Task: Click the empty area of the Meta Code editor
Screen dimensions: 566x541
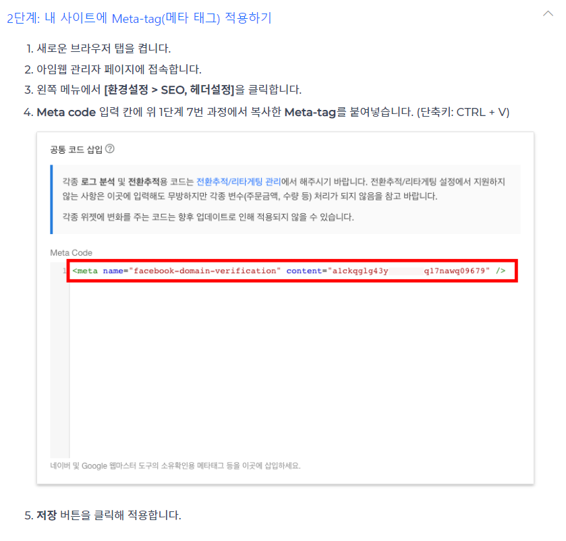Action: click(x=294, y=368)
